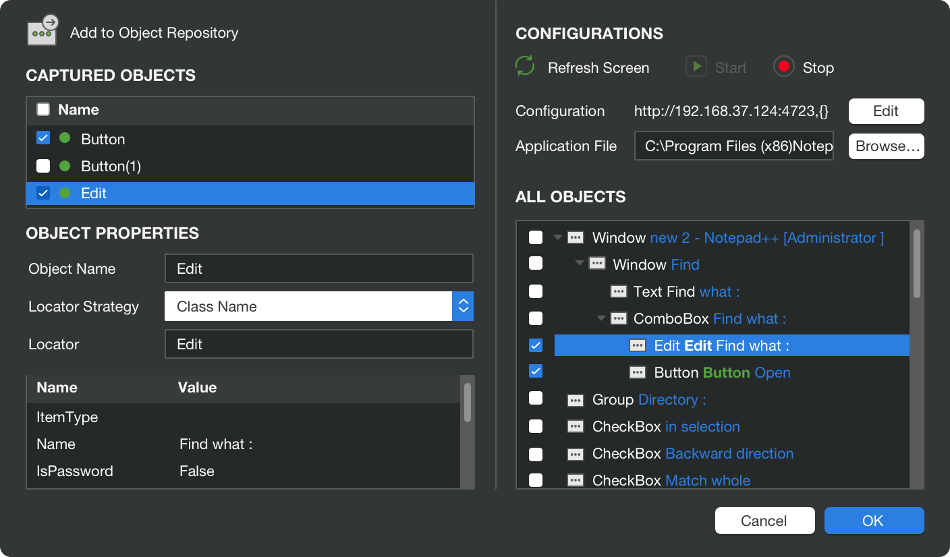Image resolution: width=950 pixels, height=557 pixels.
Task: Click the Refresh Screen icon
Action: [525, 67]
